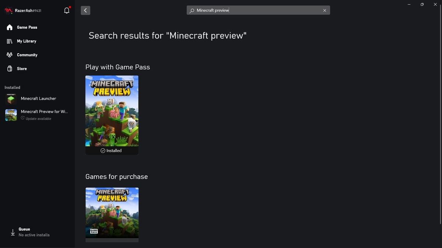This screenshot has height=248, width=442.
Task: Select the My Library bookshelf icon
Action: coord(9,41)
